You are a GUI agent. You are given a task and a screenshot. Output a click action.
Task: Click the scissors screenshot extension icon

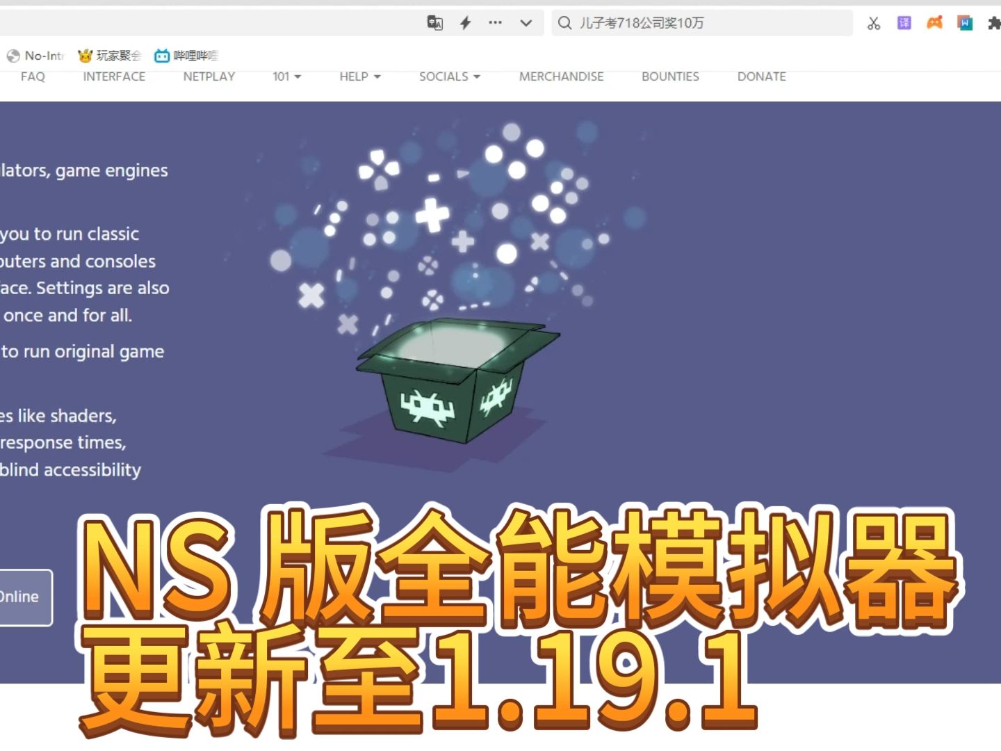(x=874, y=23)
